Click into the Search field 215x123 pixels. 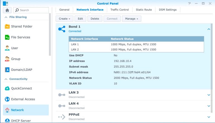pos(31,10)
